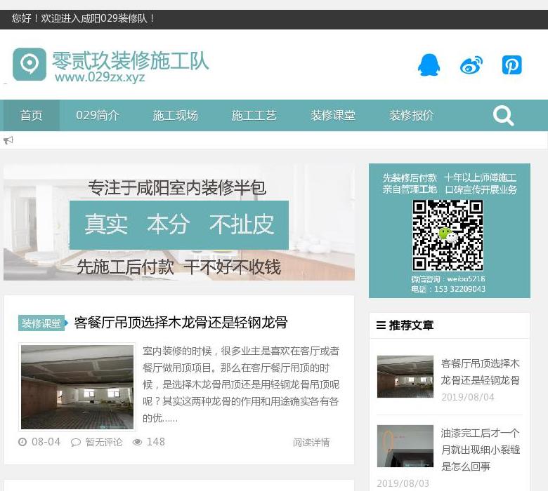Screen dimensions: 548x491
Task: Open the 施工工艺 menu item
Action: [254, 116]
